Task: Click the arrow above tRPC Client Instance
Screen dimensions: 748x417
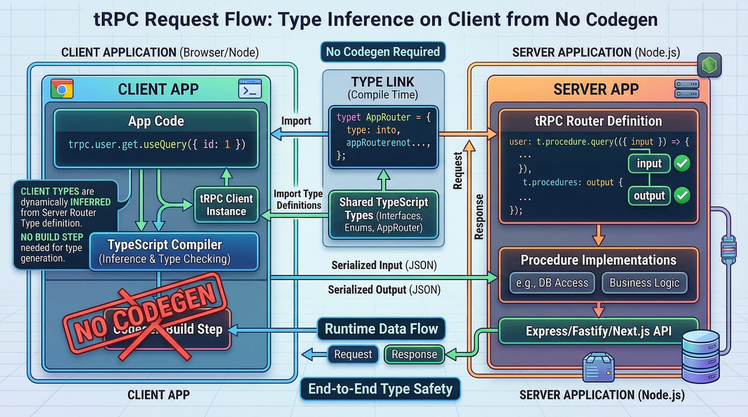Action: point(226,177)
